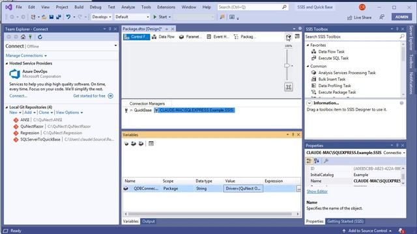The width and height of the screenshot is (417, 234).
Task: Switch to Getting Started (SSIS) tab
Action: (x=345, y=221)
